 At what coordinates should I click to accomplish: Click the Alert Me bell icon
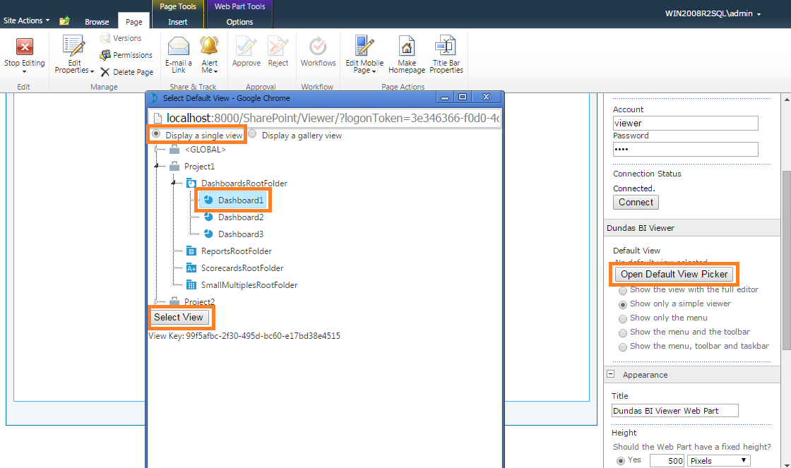click(209, 46)
